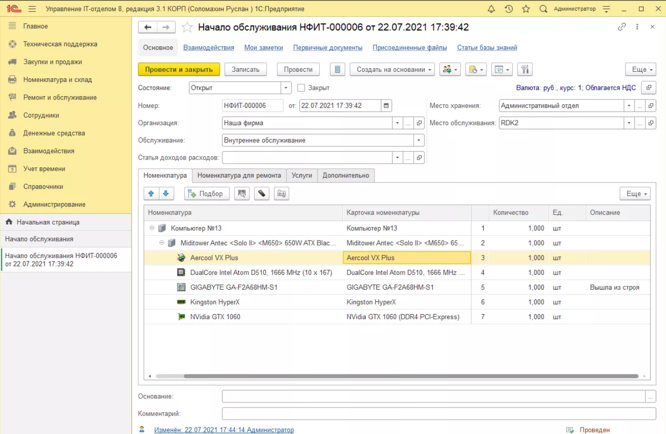Collapse the Компьютер №13 tree node

(x=152, y=228)
